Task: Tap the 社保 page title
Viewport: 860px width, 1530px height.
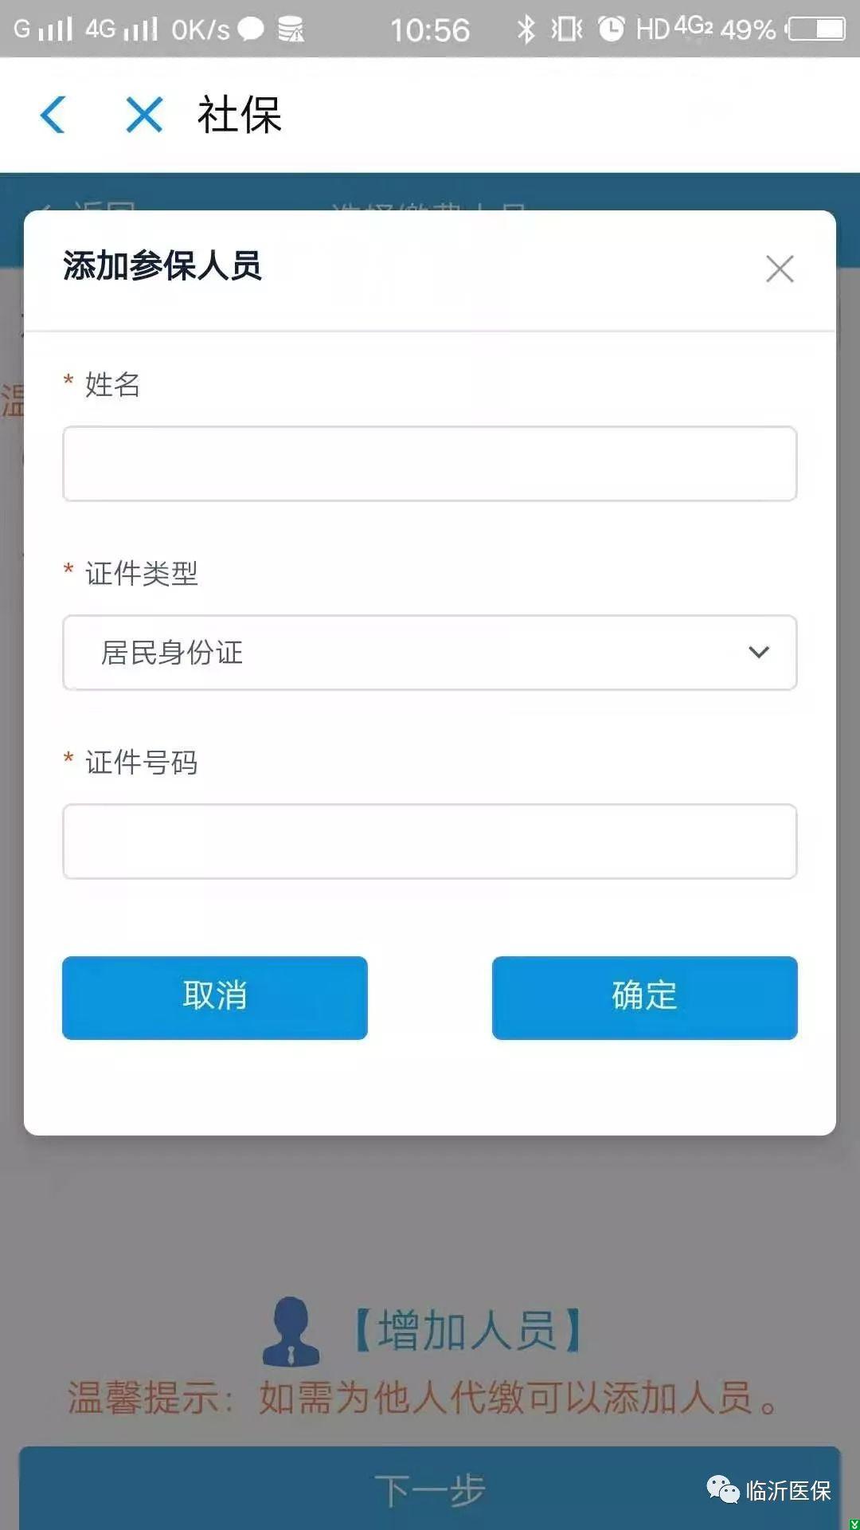Action: click(x=240, y=115)
